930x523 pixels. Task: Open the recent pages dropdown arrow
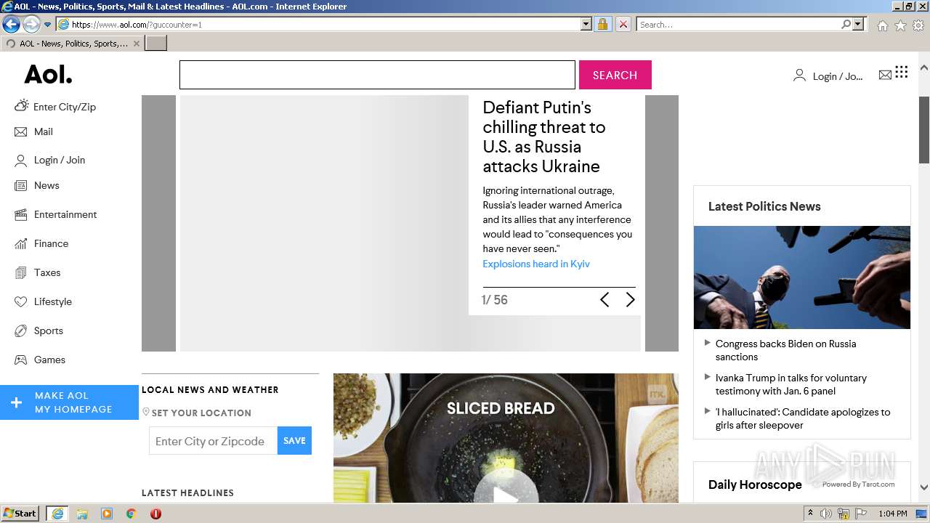(x=48, y=25)
